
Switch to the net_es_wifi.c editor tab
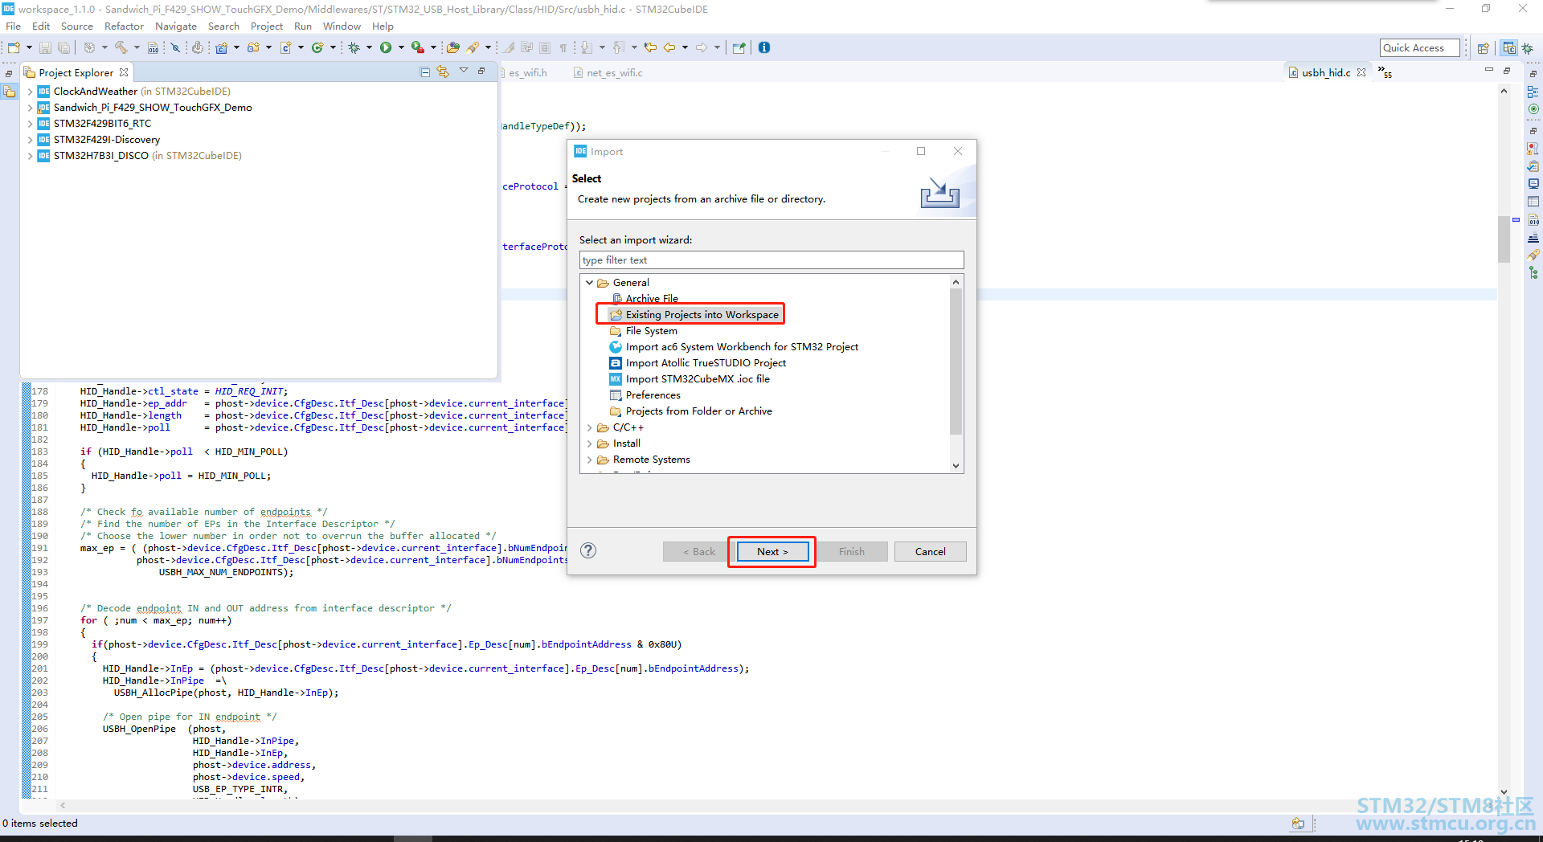608,73
